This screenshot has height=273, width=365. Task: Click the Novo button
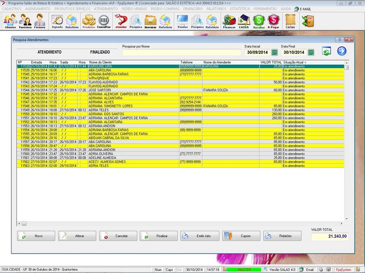pos(36,236)
